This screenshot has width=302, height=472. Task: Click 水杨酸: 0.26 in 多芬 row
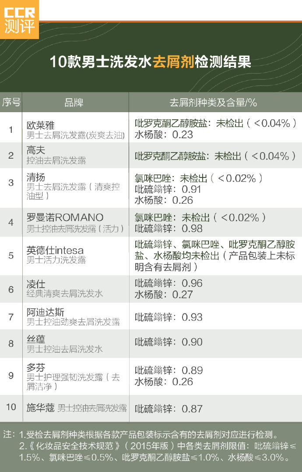coord(164,381)
